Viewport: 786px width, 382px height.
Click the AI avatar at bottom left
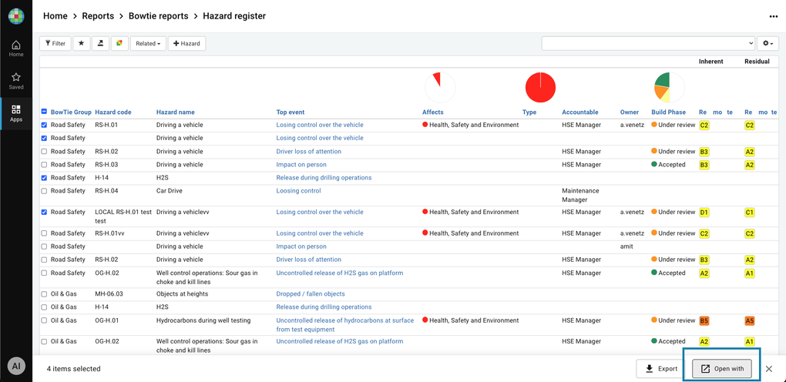pyautogui.click(x=16, y=366)
